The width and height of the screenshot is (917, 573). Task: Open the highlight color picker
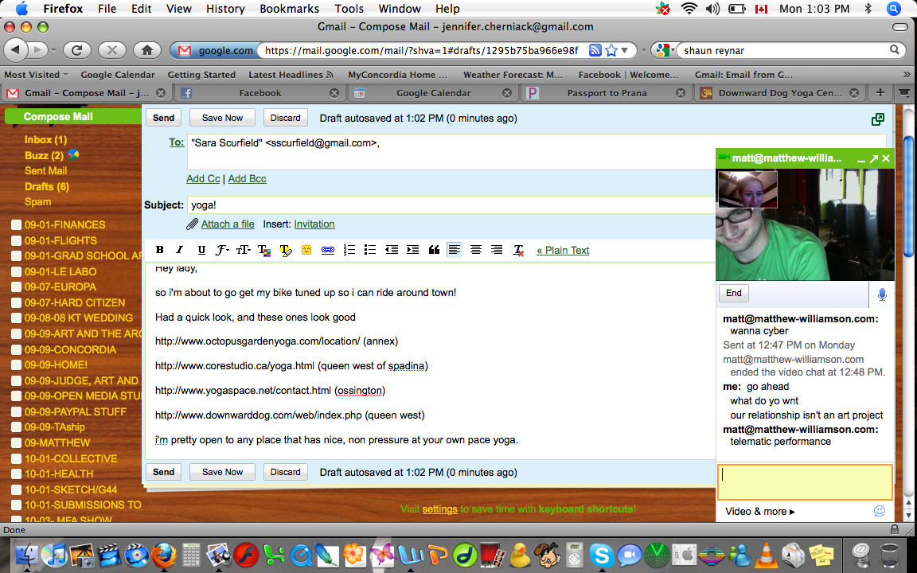click(286, 250)
